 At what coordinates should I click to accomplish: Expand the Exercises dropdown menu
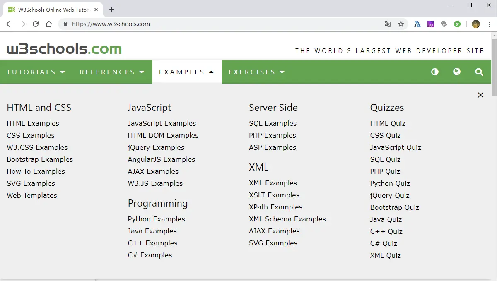point(257,72)
